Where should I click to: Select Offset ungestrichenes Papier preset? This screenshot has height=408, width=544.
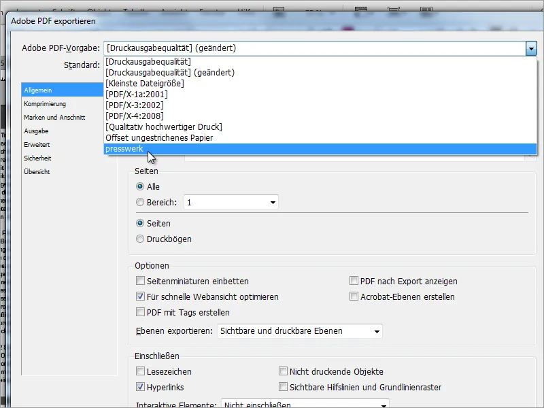click(320, 138)
